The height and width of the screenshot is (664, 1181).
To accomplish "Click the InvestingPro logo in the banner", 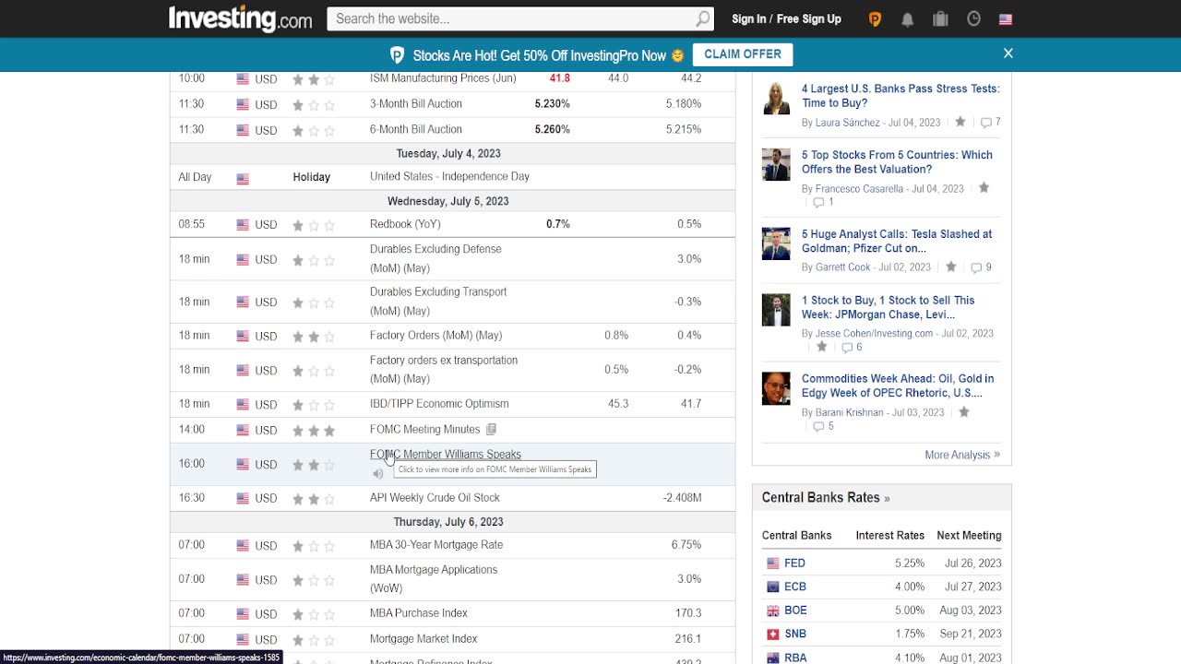I will [397, 55].
